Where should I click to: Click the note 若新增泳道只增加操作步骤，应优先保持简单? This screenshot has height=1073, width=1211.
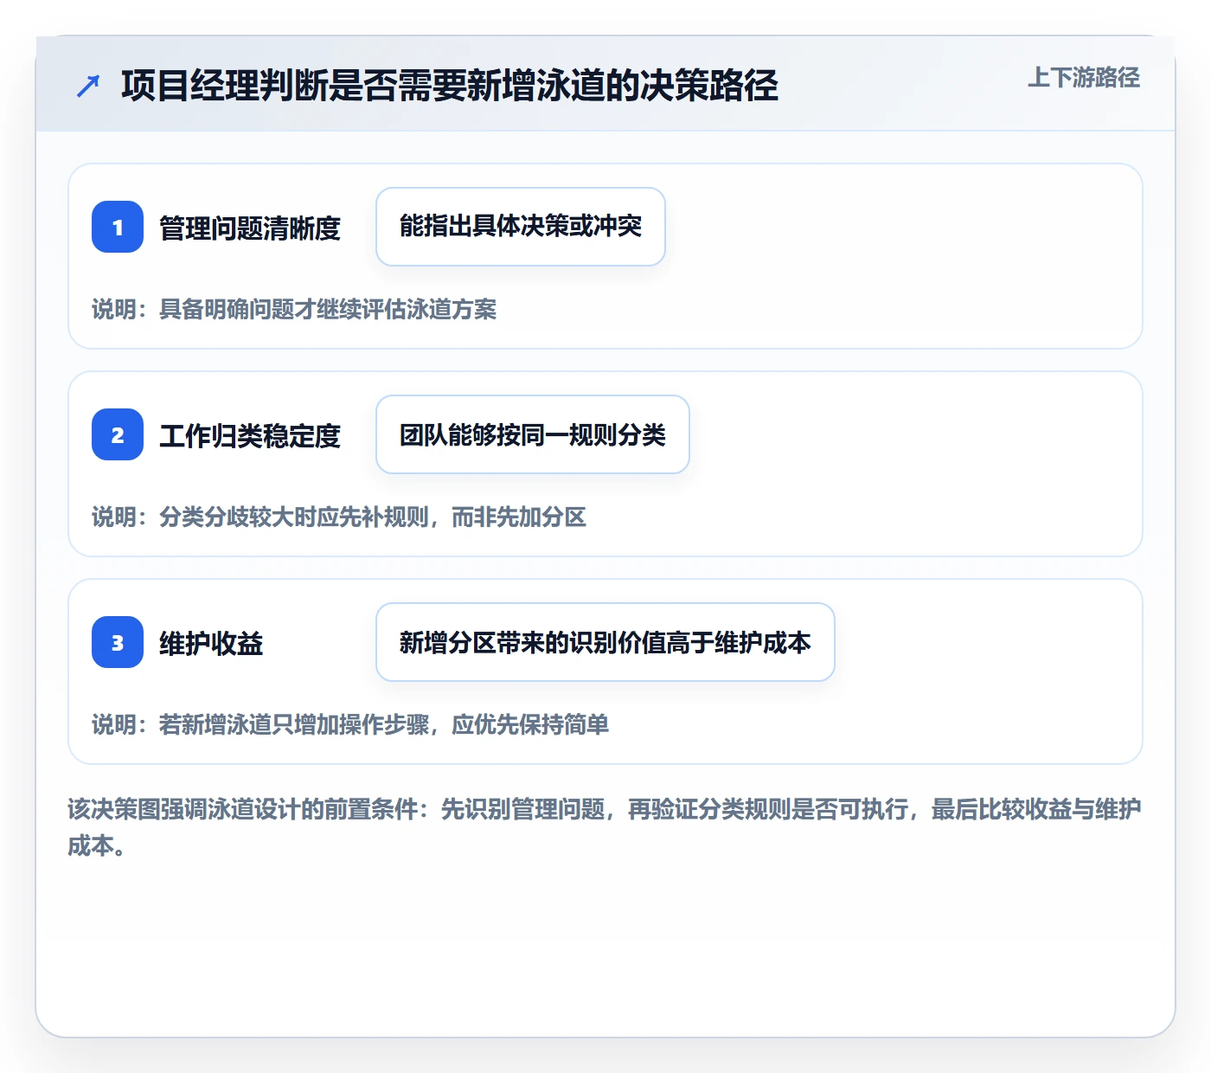pos(350,724)
